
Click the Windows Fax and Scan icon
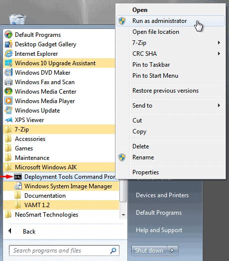tap(8, 82)
